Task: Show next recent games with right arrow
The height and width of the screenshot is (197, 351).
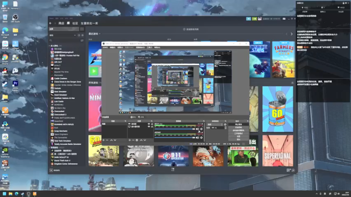Action: tap(291, 34)
